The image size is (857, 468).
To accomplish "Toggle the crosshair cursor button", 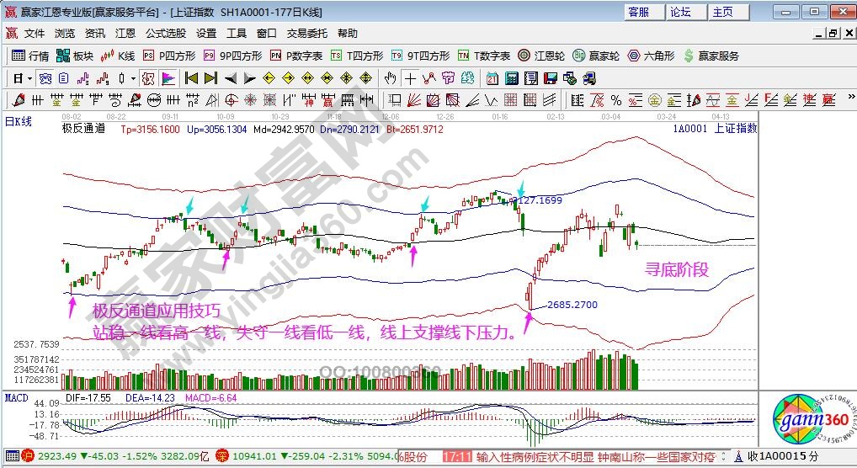I will (x=410, y=78).
